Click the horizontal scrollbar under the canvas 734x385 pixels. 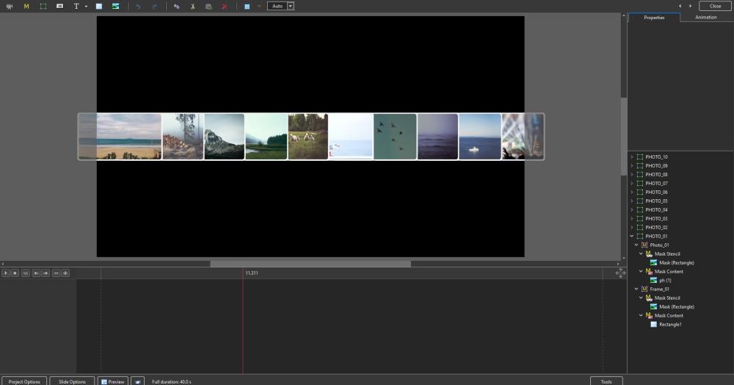310,264
